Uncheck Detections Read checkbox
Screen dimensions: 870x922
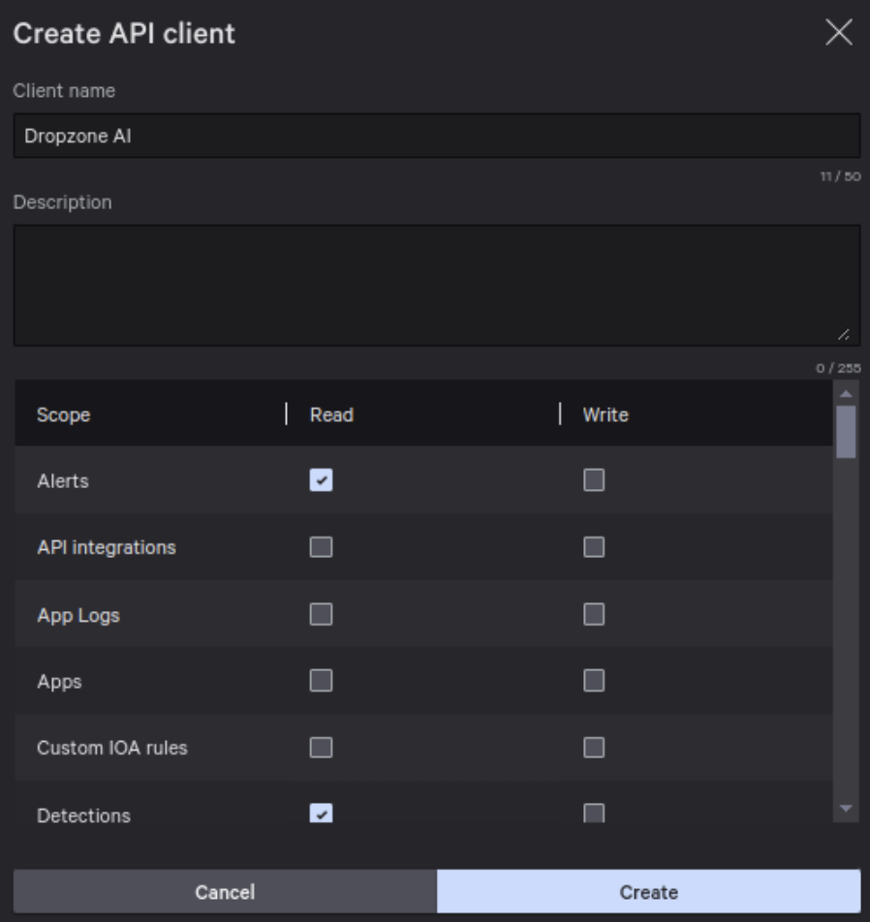(321, 814)
